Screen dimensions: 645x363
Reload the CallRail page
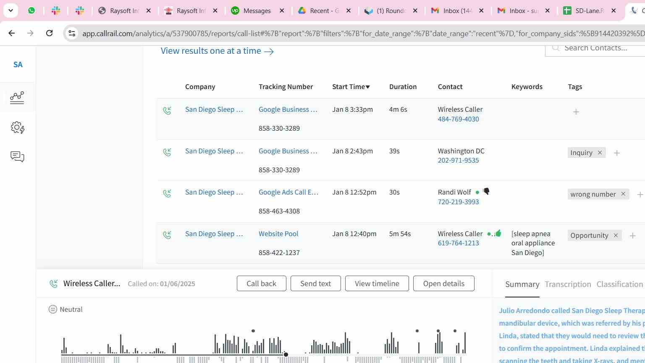(49, 33)
